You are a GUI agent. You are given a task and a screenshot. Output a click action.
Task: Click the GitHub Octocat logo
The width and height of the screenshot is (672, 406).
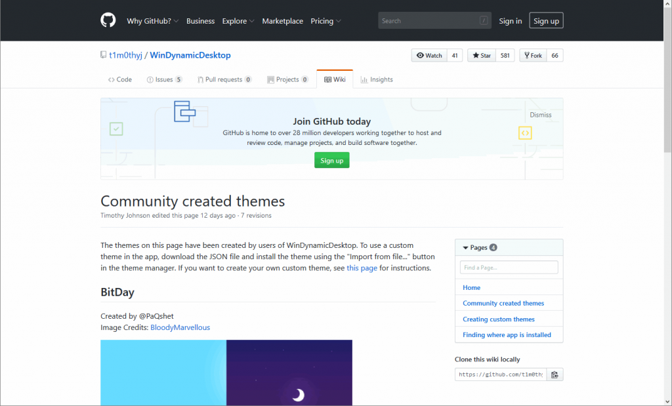pos(108,20)
